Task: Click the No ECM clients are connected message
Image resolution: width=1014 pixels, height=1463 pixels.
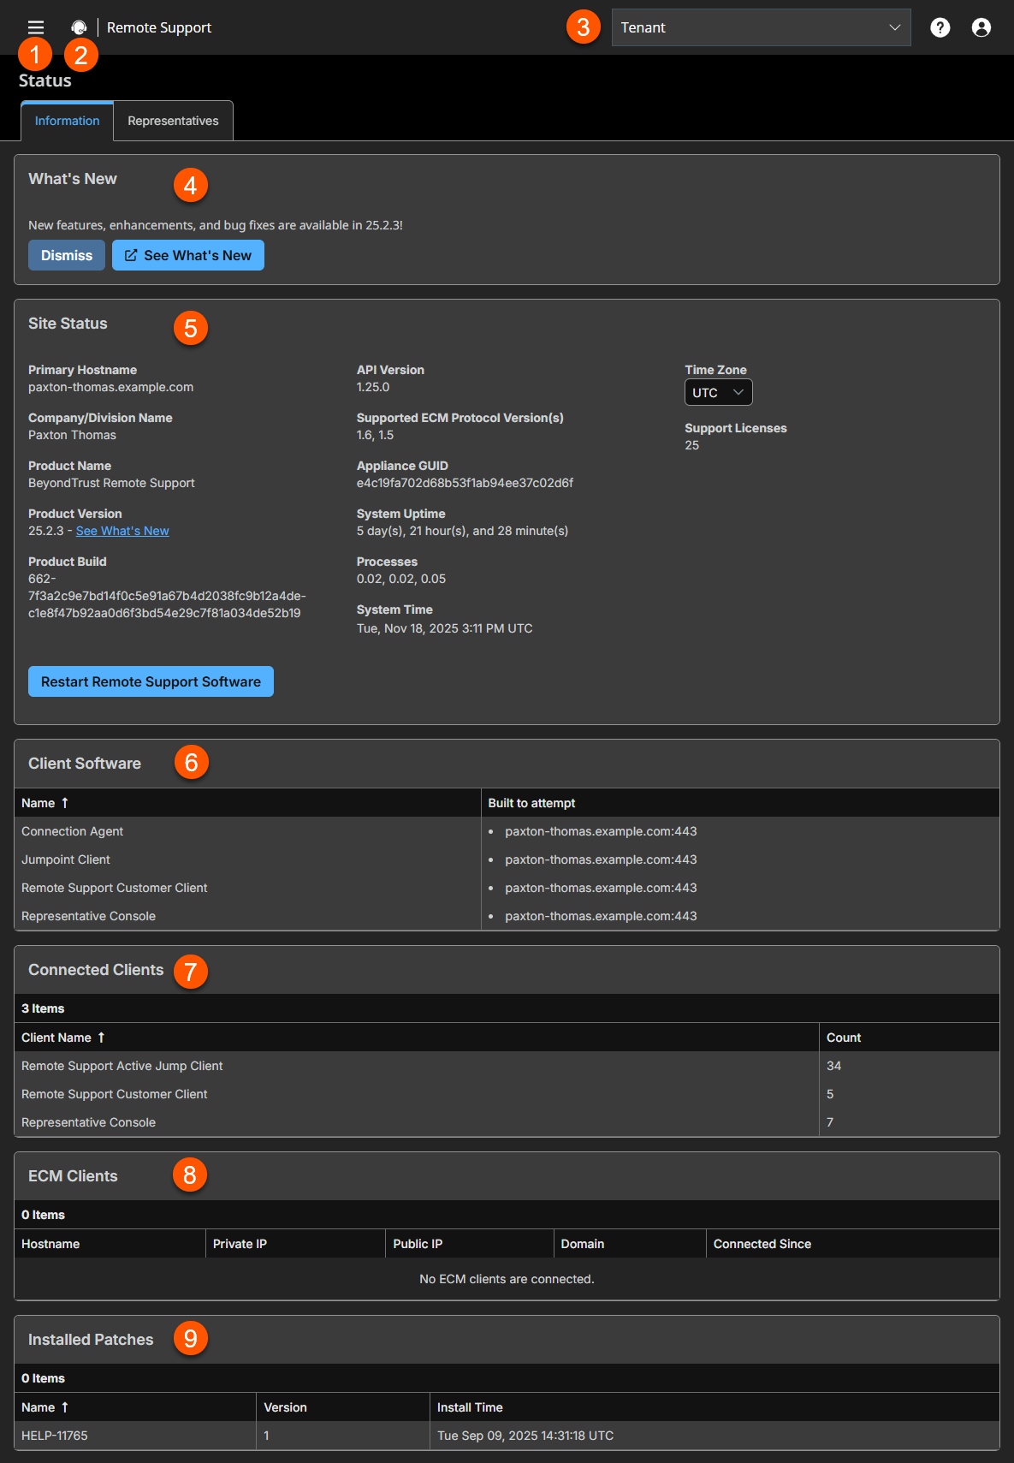Action: (x=507, y=1279)
